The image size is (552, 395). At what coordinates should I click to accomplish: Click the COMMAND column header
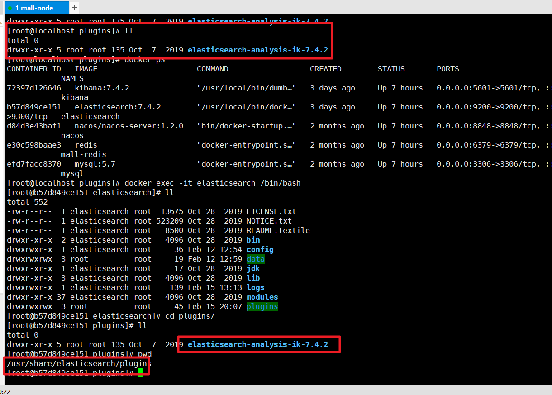point(213,69)
